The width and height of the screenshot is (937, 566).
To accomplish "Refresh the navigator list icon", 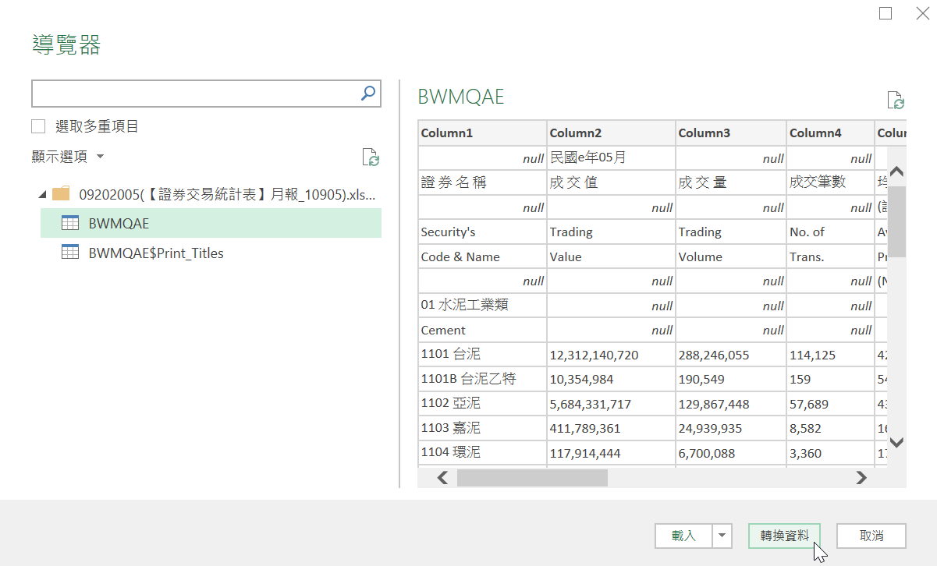I will pos(371,157).
